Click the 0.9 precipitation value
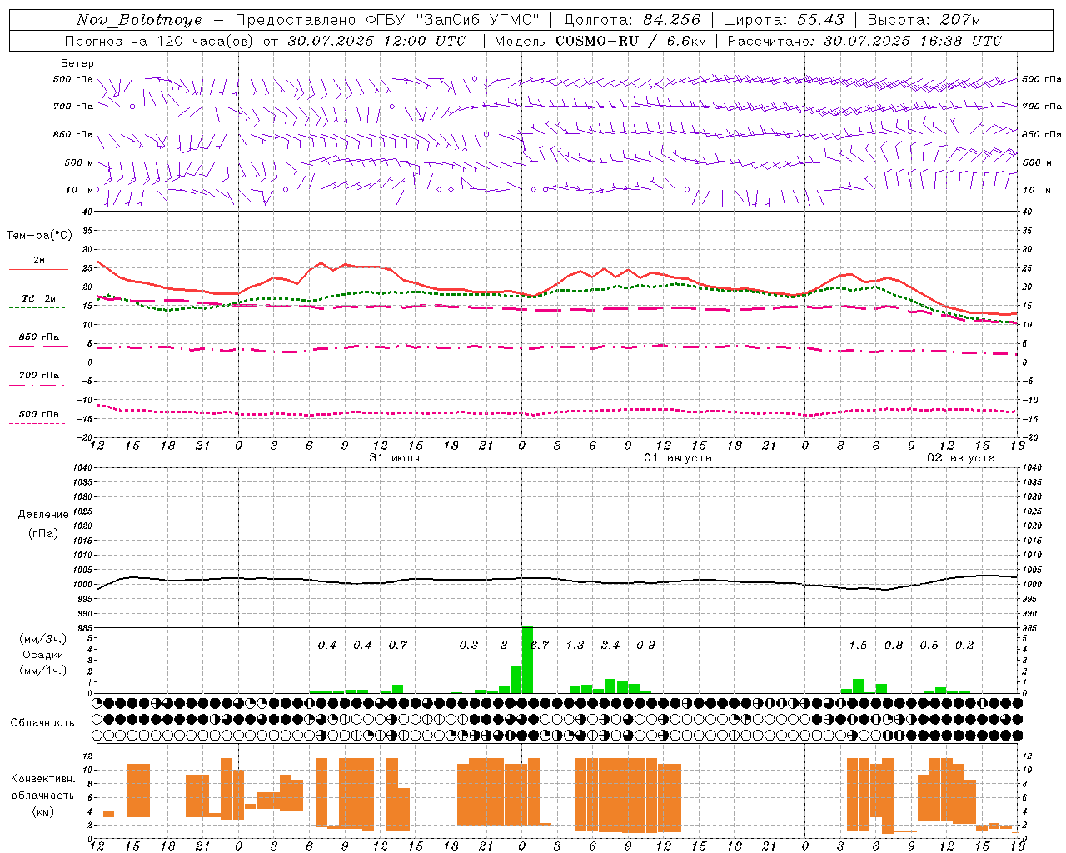This screenshot has height=853, width=1066. 645,646
